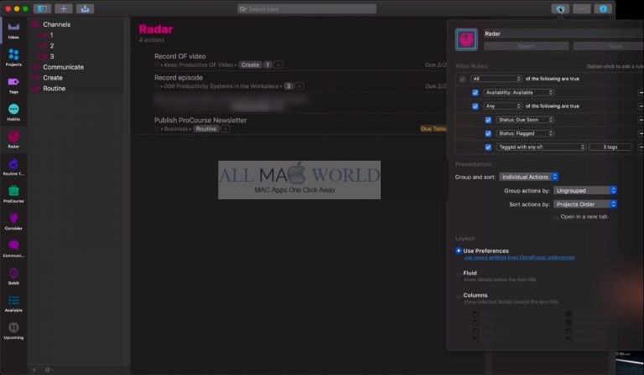Open the Available perspective
Image resolution: width=644 pixels, height=375 pixels.
pyautogui.click(x=13, y=303)
